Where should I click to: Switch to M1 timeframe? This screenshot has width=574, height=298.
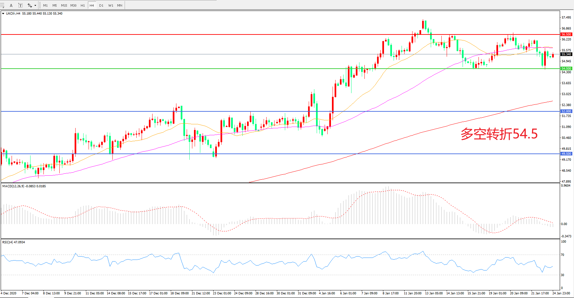[45, 5]
